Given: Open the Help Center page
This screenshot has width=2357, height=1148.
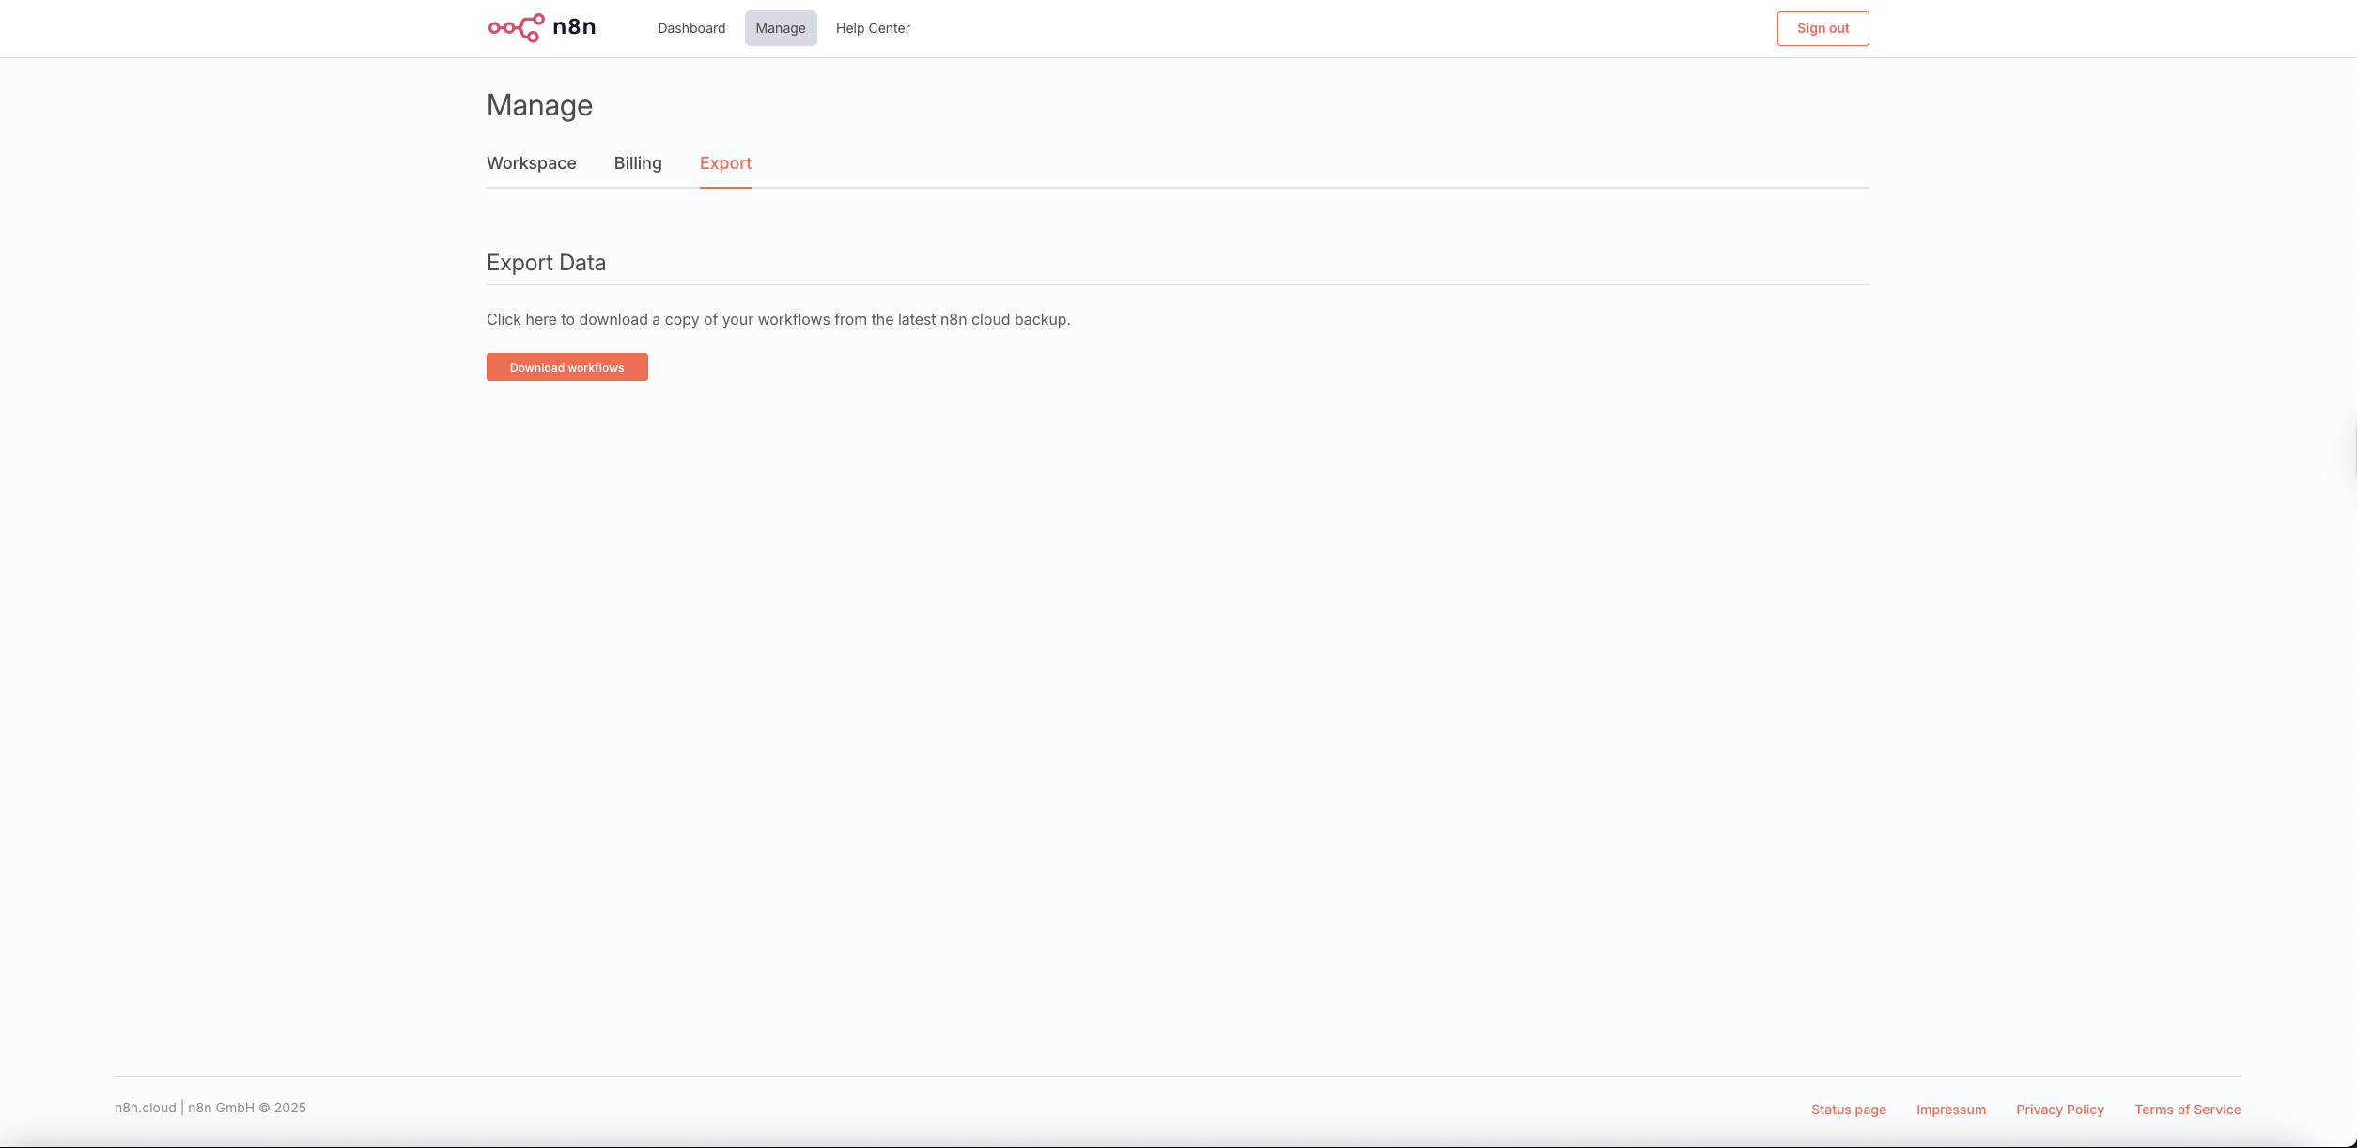Looking at the screenshot, I should pyautogui.click(x=873, y=28).
